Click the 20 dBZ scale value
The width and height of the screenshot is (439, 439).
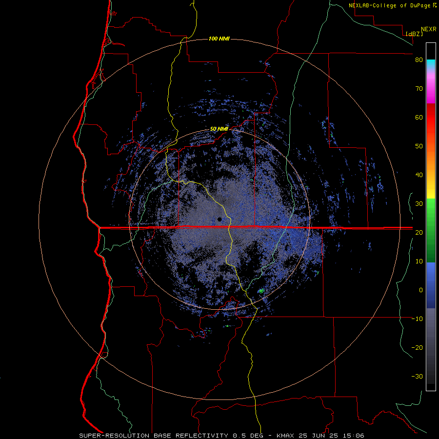[x=419, y=232]
